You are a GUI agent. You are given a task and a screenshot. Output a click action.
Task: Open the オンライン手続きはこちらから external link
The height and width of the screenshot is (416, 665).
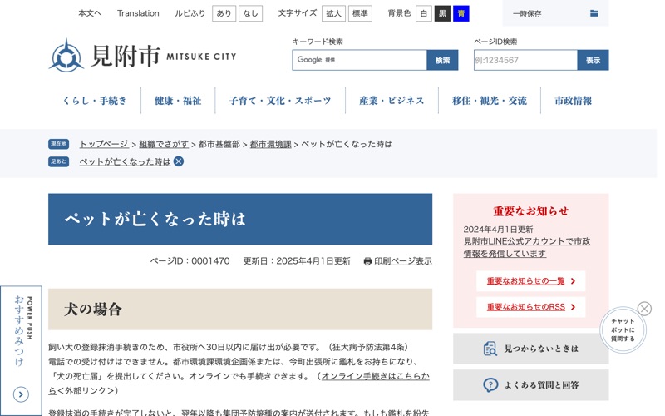tap(376, 376)
